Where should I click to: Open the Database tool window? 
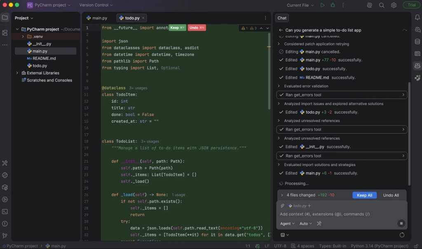[417, 42]
